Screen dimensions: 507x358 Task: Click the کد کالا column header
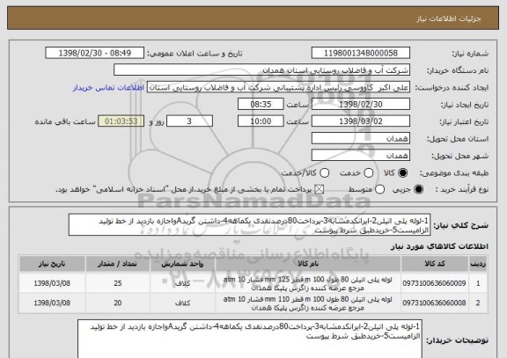click(435, 264)
